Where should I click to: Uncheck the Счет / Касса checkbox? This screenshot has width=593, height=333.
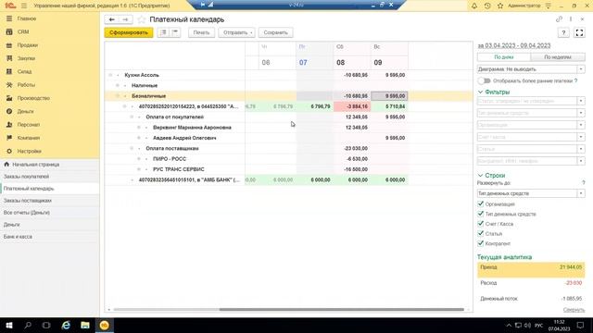click(x=481, y=224)
